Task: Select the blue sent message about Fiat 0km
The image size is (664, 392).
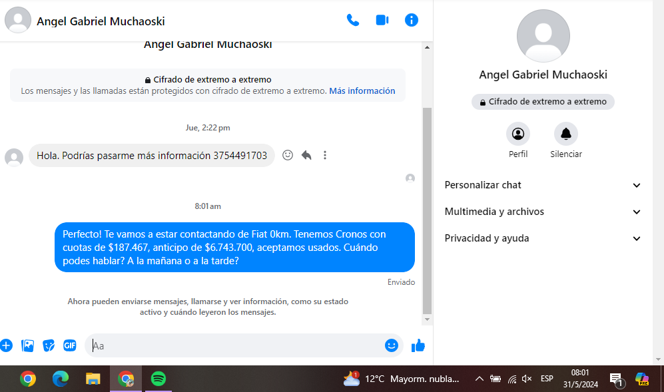Action: click(234, 247)
